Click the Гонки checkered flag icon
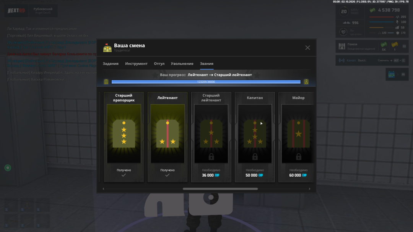 point(342,46)
